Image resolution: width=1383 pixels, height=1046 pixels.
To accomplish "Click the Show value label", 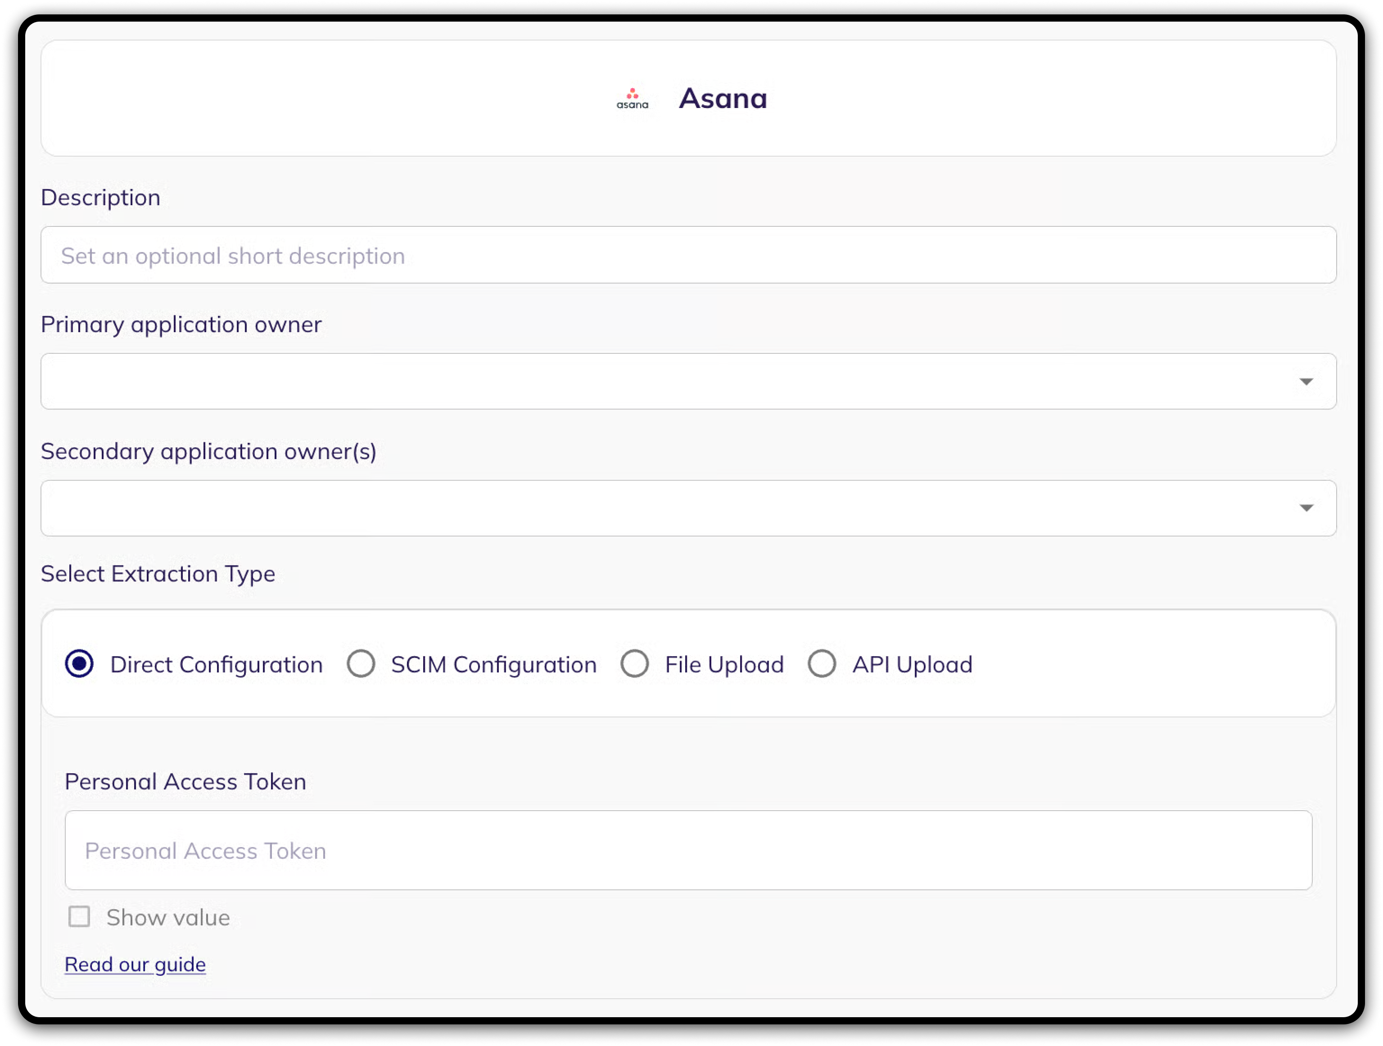I will click(168, 918).
